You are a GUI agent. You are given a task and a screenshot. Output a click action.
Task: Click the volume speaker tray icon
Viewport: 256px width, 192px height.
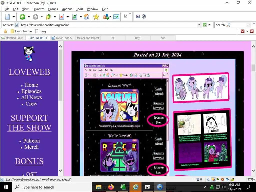(x=223, y=187)
